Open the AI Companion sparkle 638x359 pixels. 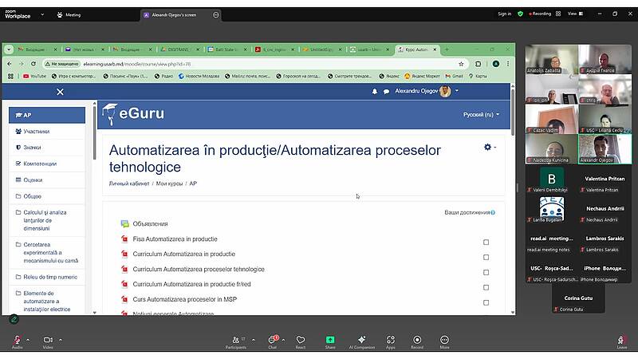[362, 341]
